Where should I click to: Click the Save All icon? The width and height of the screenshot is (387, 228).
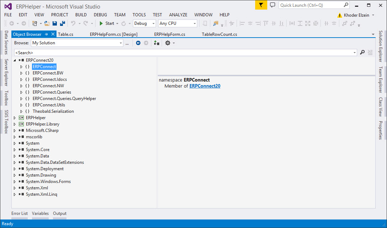[63, 23]
